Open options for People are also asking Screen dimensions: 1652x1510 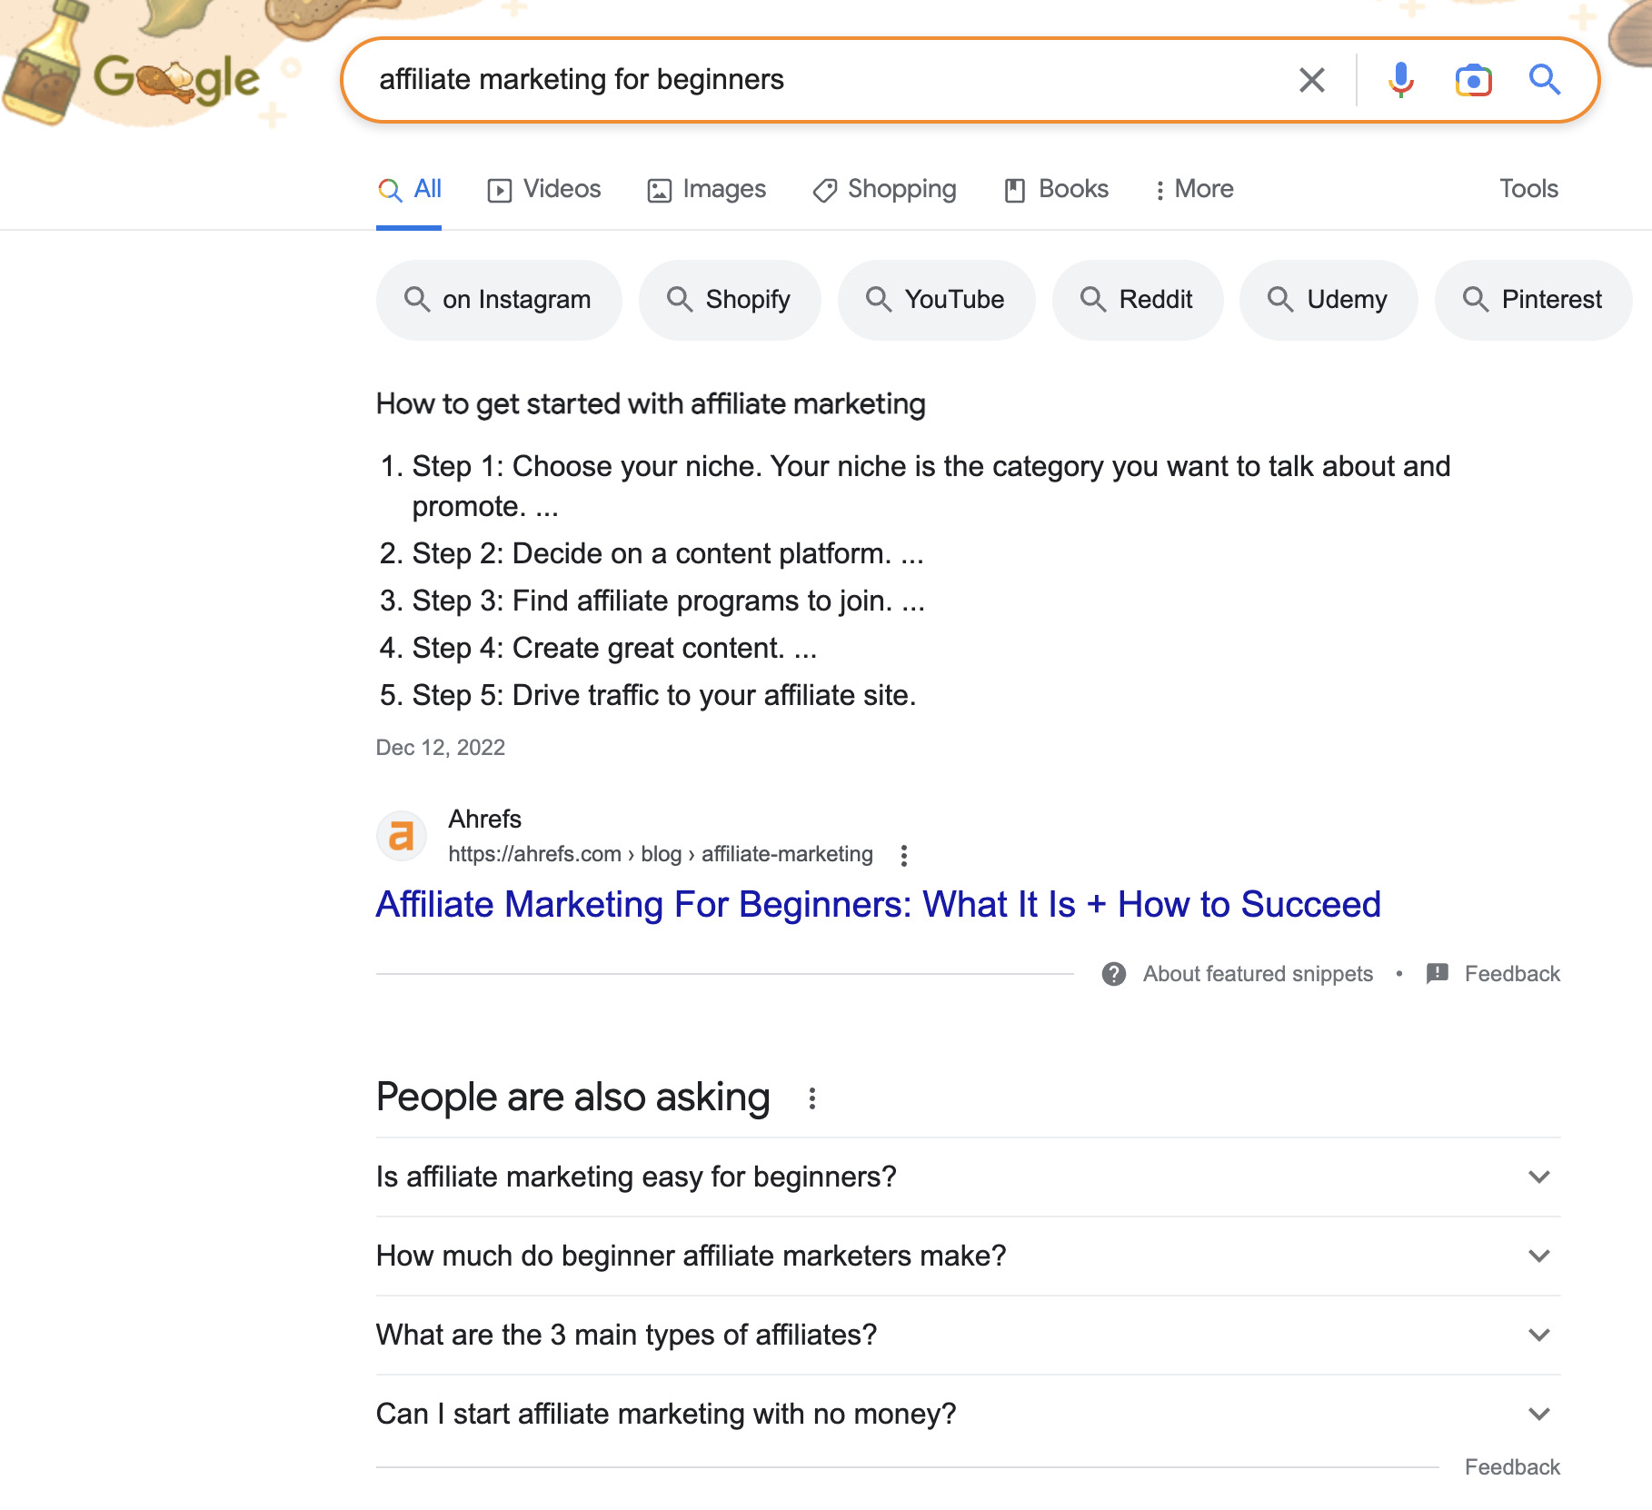(811, 1098)
